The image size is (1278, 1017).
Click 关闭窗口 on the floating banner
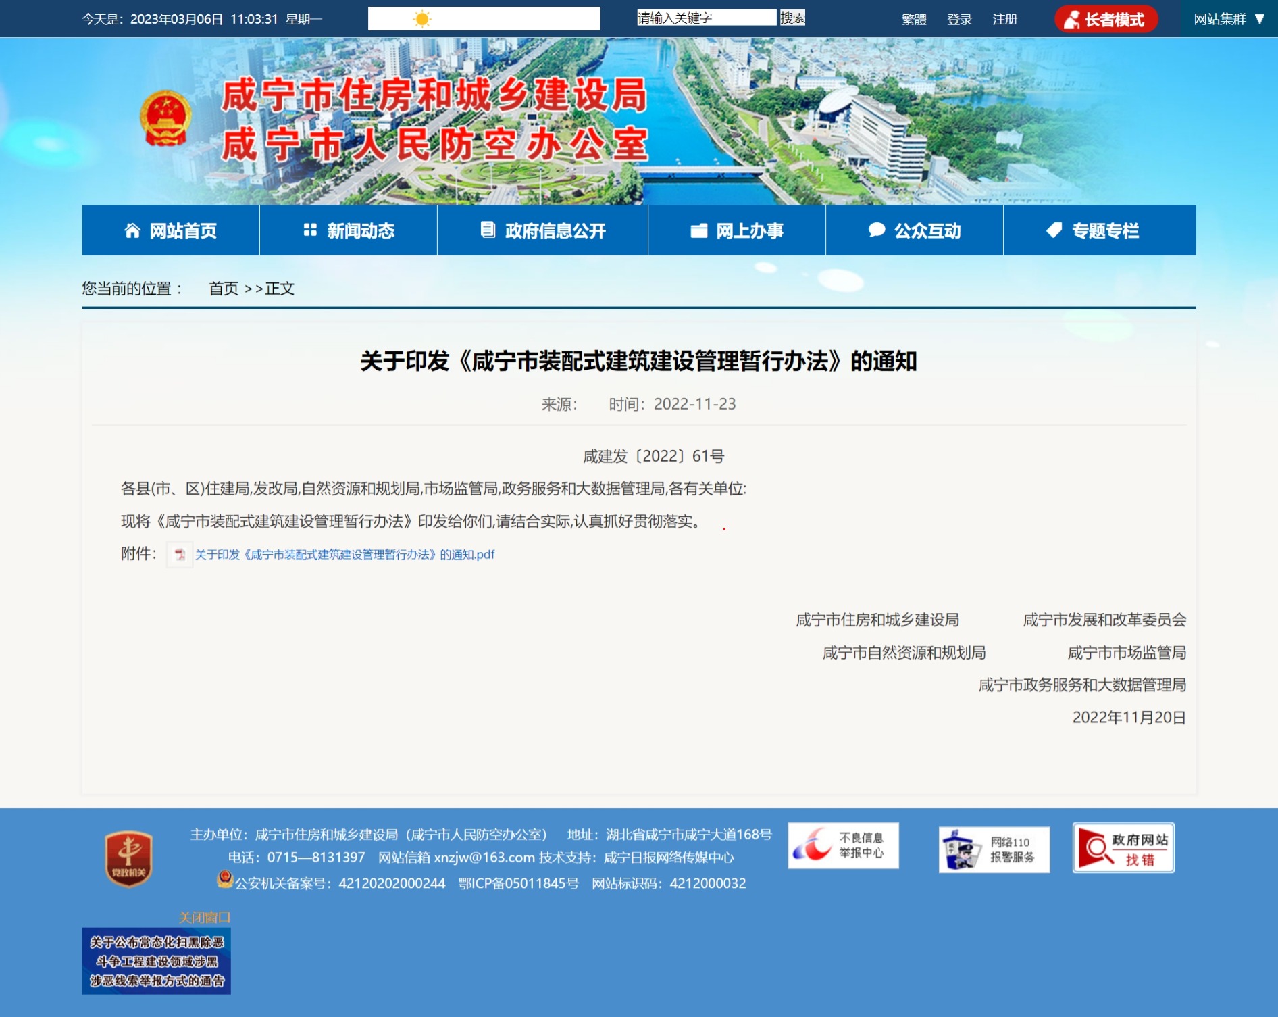(205, 917)
